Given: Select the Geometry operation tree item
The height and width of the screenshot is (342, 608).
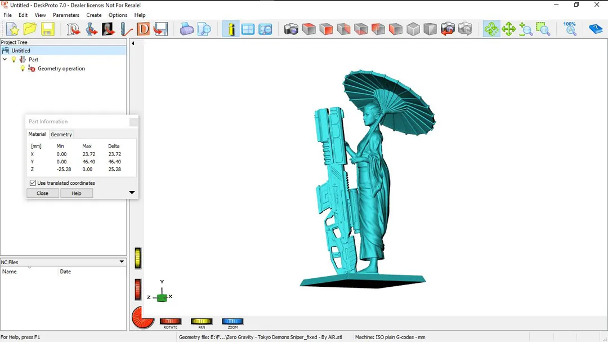Looking at the screenshot, I should (61, 68).
